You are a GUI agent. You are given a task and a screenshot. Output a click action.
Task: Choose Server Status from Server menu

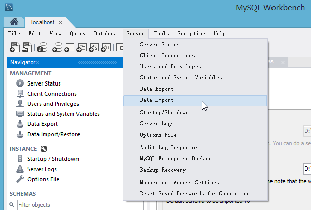tap(196, 44)
